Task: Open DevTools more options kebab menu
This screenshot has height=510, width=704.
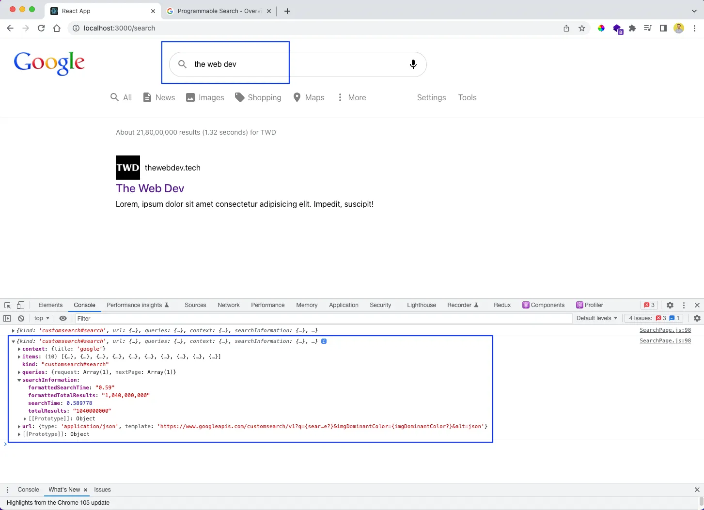Action: pyautogui.click(x=684, y=305)
